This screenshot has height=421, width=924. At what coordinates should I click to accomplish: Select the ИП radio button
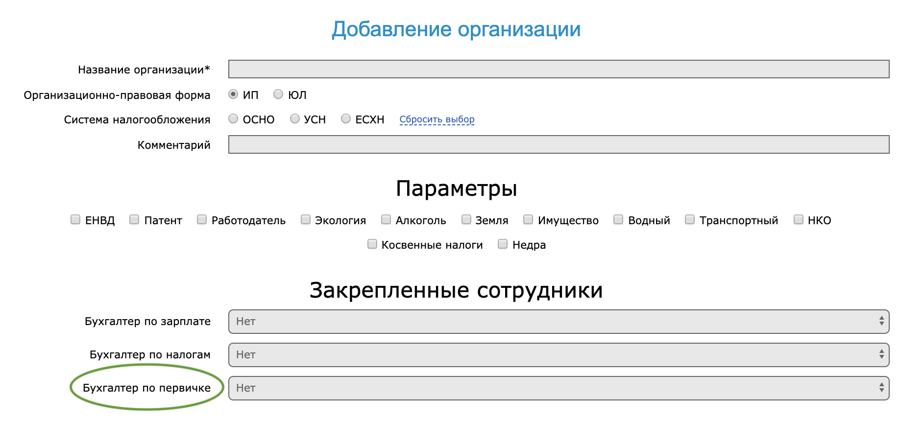233,94
